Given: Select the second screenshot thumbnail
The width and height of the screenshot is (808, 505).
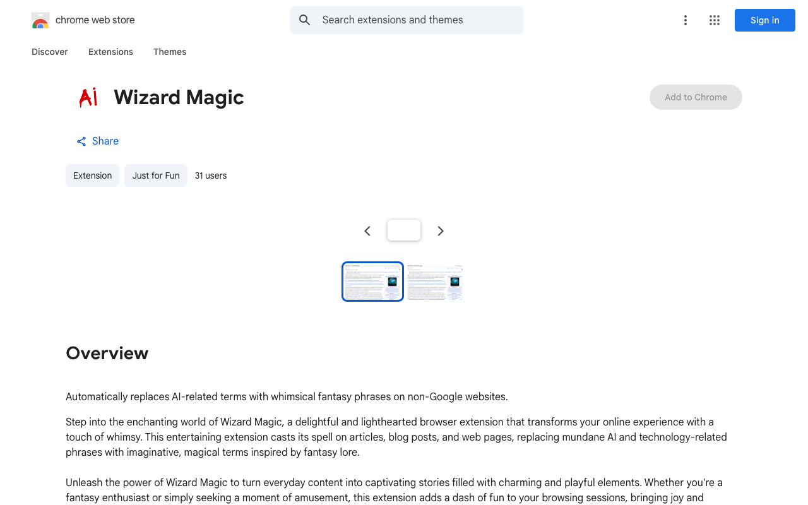Looking at the screenshot, I should click(435, 282).
